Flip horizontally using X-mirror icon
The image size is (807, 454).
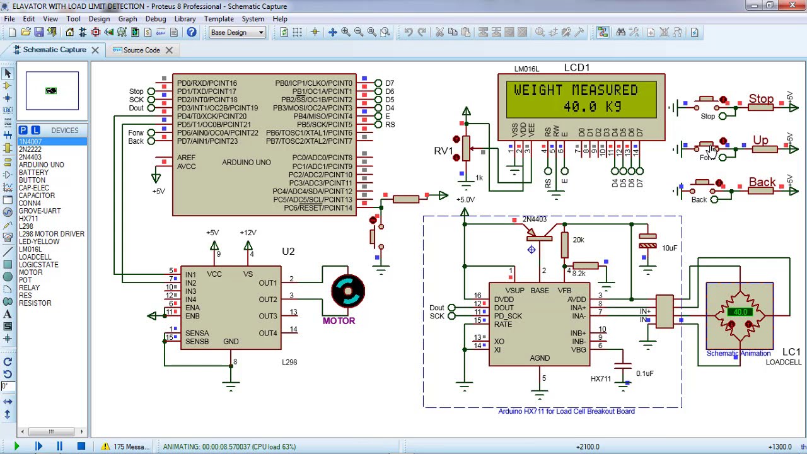pos(8,401)
